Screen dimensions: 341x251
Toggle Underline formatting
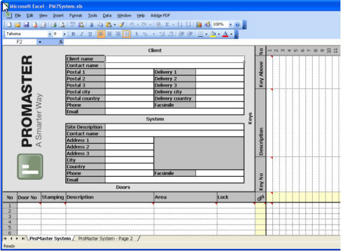pos(90,34)
